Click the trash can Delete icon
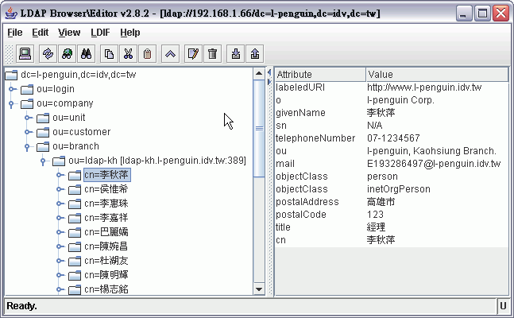 212,54
